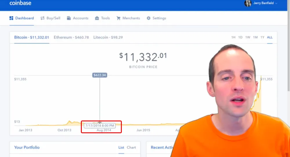Set chart range to 1W
Screen dimensions: 290x157
[248, 37]
